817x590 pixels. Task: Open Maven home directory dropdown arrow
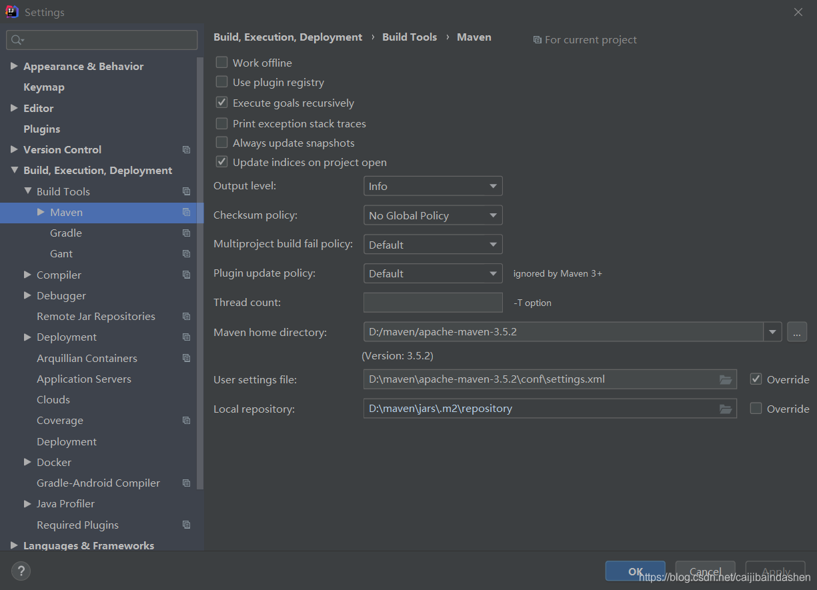pyautogui.click(x=773, y=331)
